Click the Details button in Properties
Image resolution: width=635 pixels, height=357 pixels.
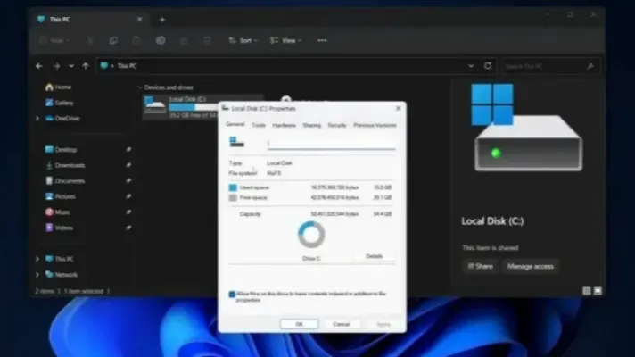375,256
